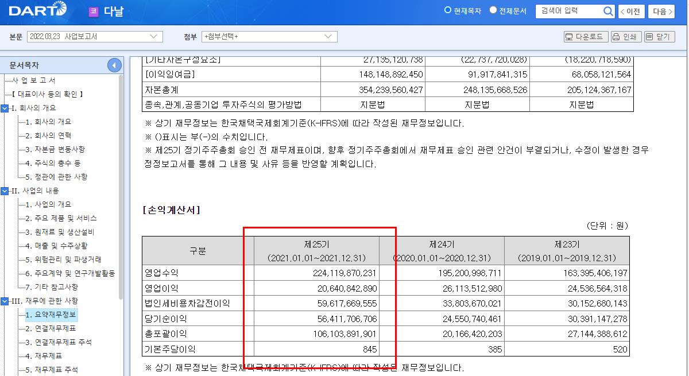This screenshot has width=689, height=376.
Task: Open the 본문 document version dropdown
Action: (94, 37)
